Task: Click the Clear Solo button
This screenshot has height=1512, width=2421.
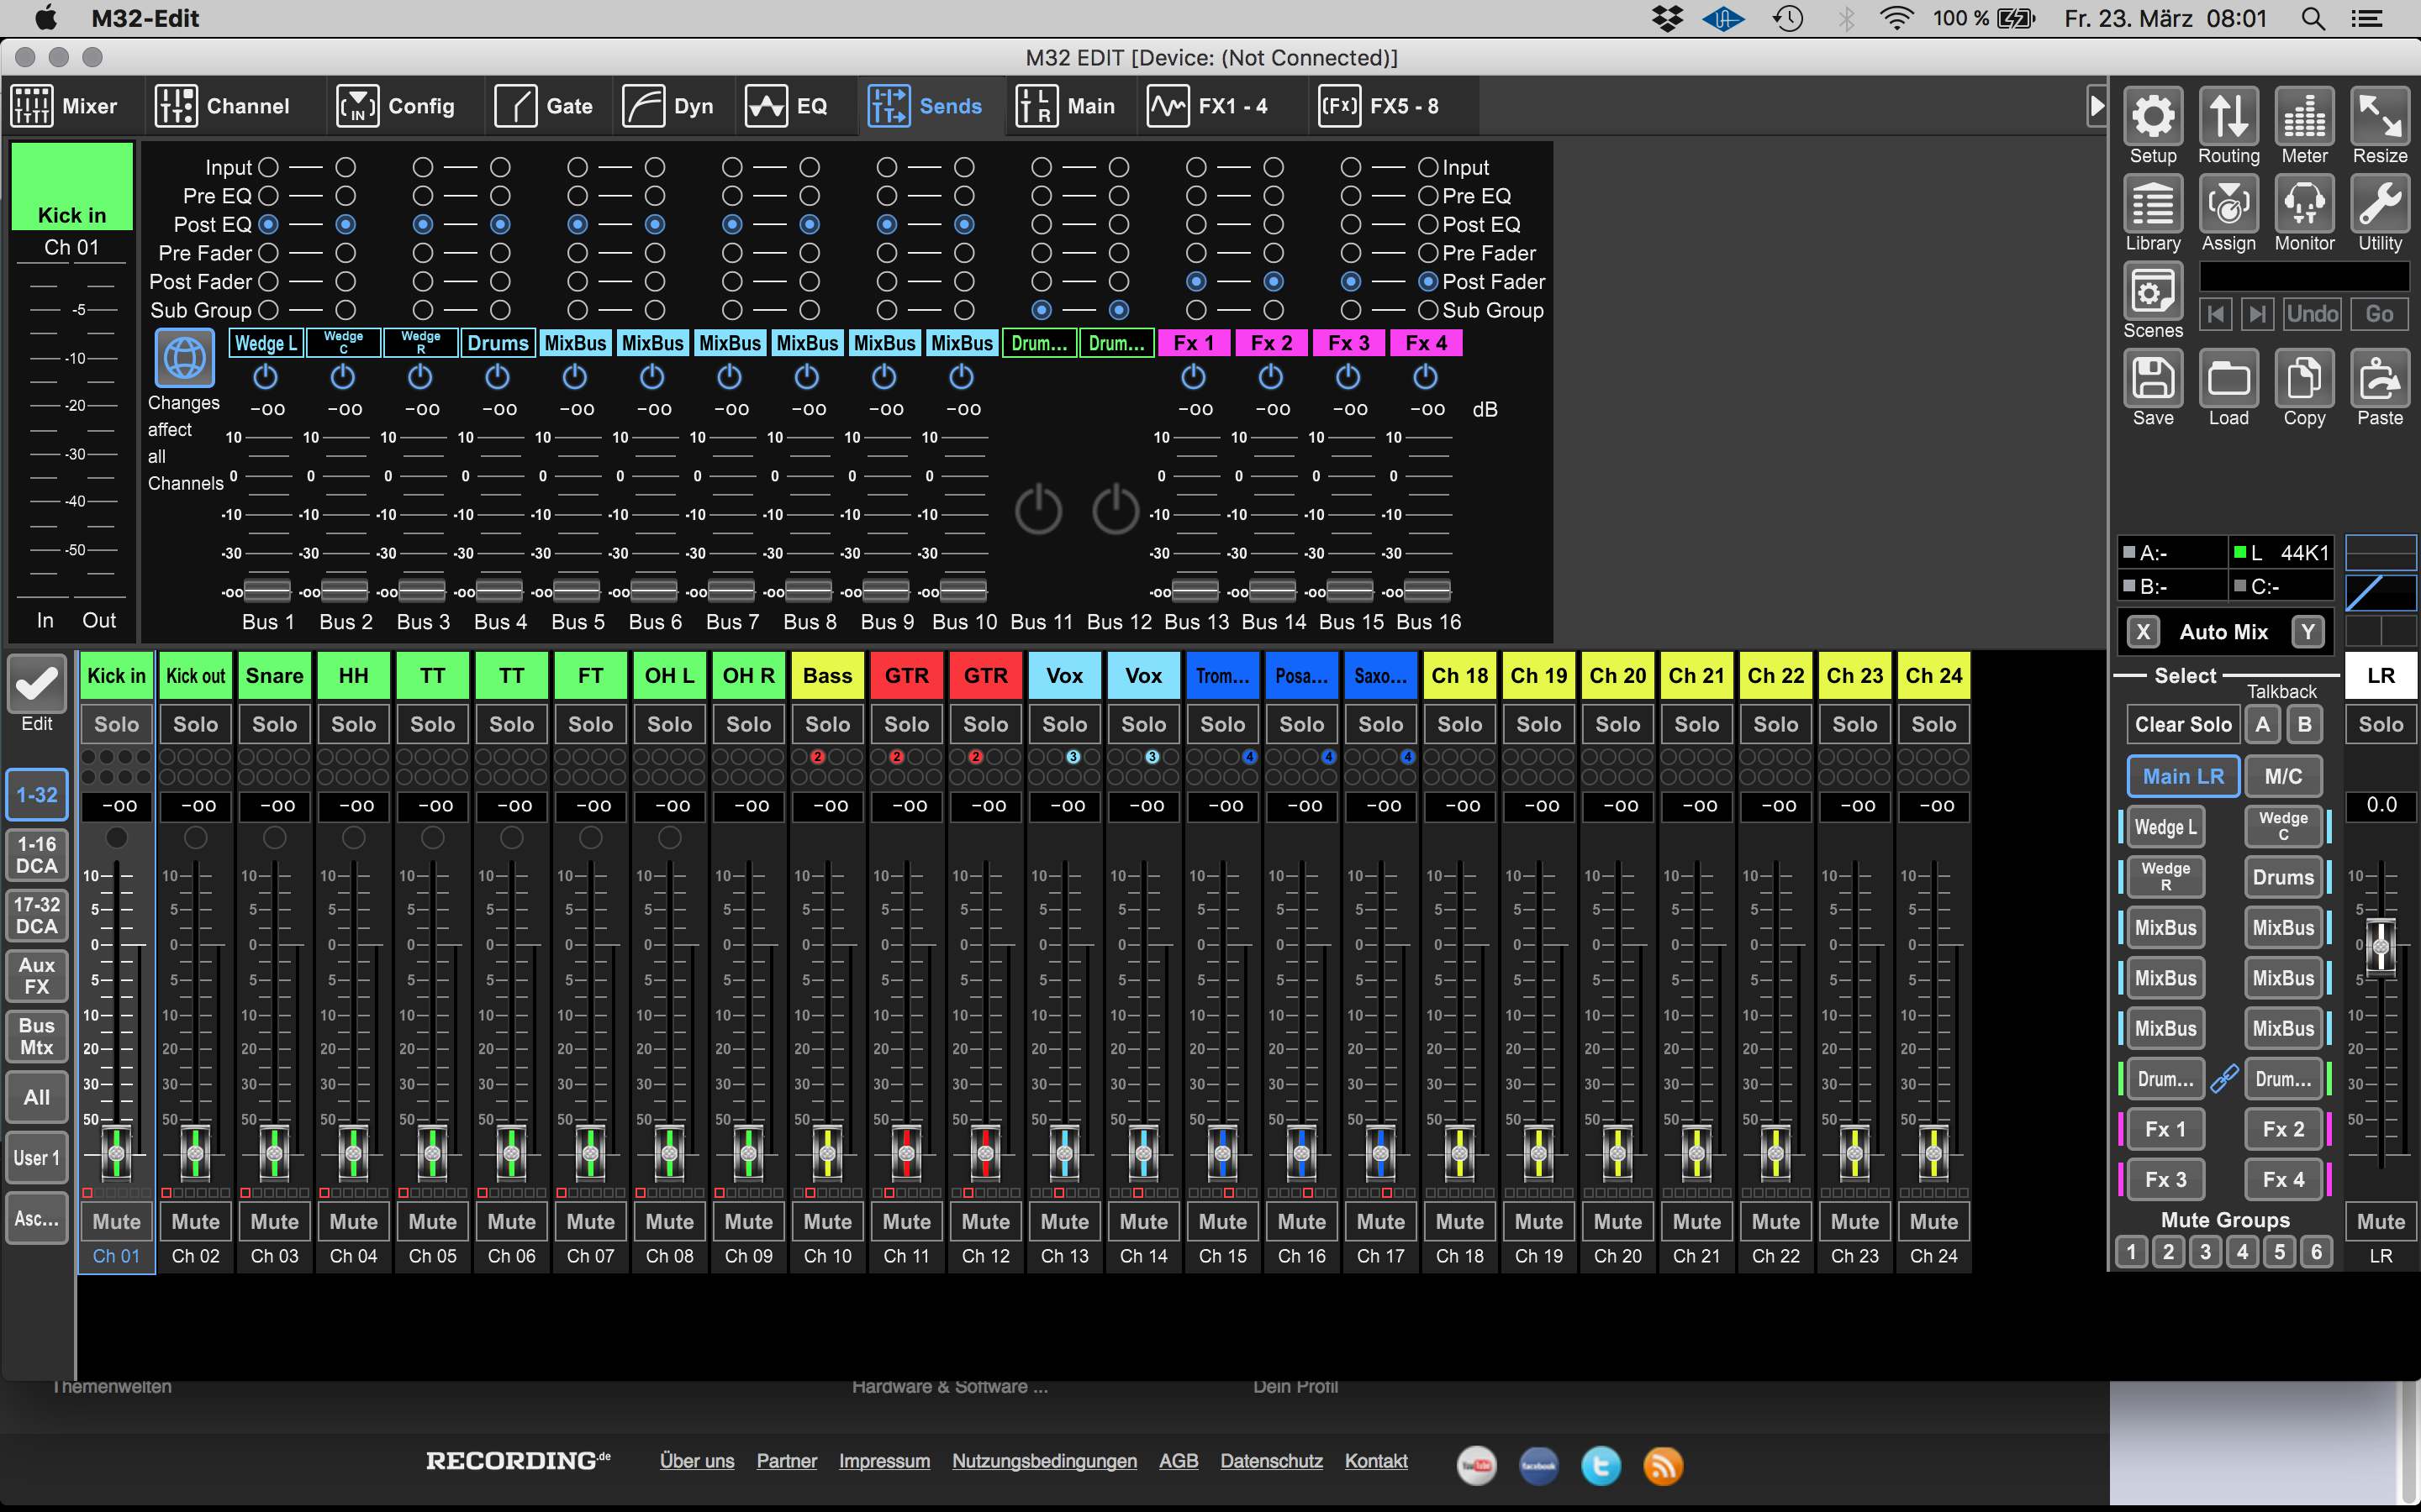Action: coord(2182,724)
